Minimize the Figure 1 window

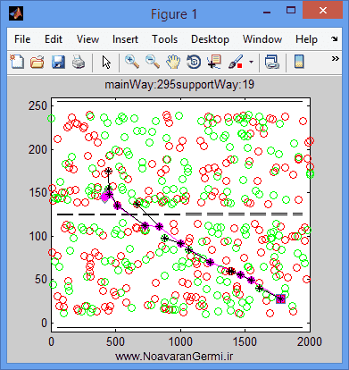coord(267,13)
